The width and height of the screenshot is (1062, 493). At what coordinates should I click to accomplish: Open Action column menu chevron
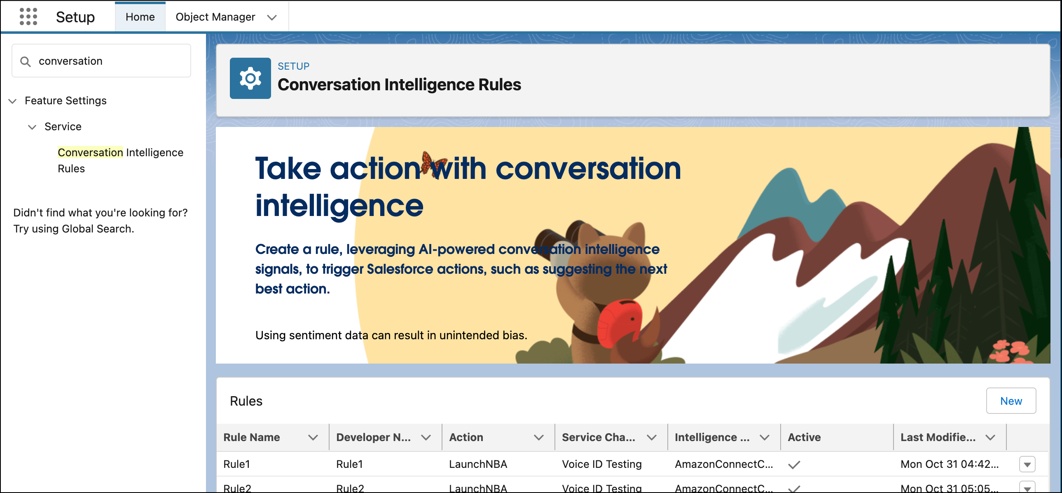(x=539, y=437)
